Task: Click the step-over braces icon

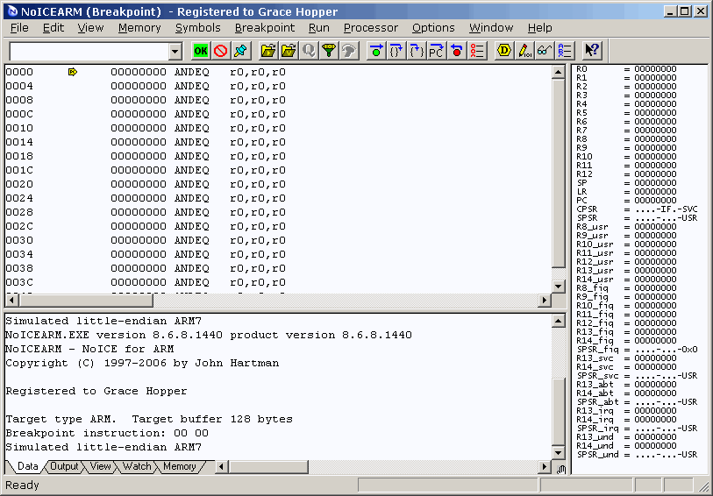Action: click(396, 51)
